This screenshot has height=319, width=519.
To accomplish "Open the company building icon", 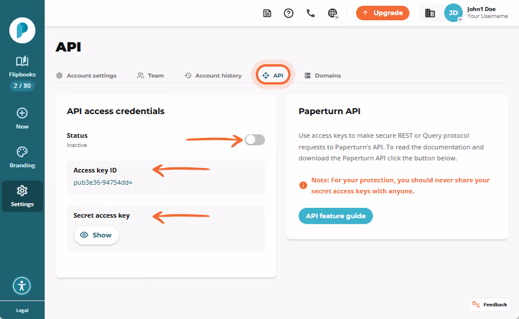I will 430,13.
